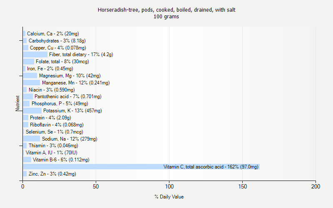Click the x-axis tick label '0'
Viewport: 333px width, 208px height.
(x=23, y=186)
